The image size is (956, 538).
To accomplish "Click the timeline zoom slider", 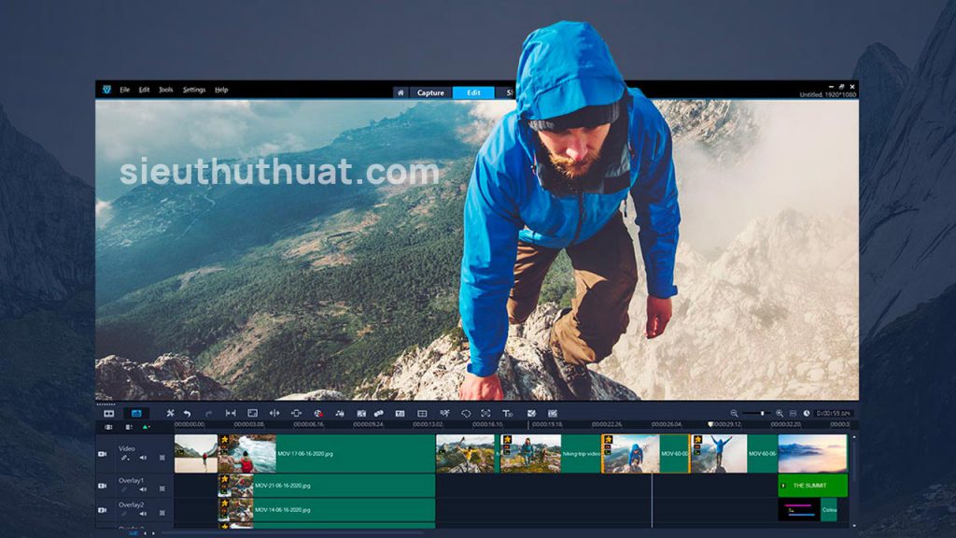I will pos(762,413).
